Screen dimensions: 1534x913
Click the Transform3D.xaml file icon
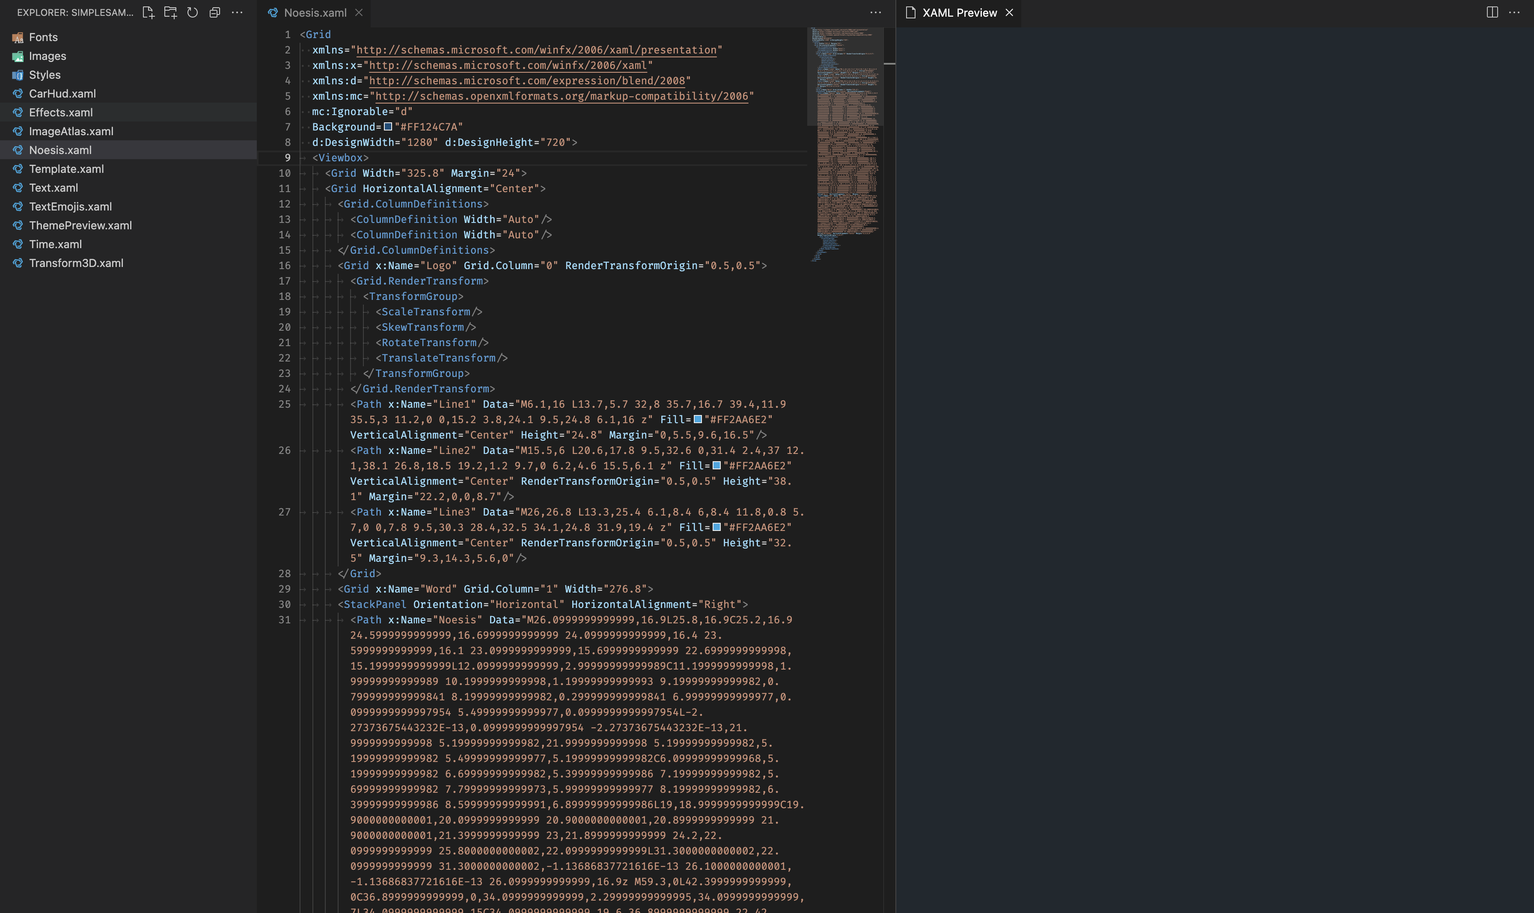(x=18, y=263)
